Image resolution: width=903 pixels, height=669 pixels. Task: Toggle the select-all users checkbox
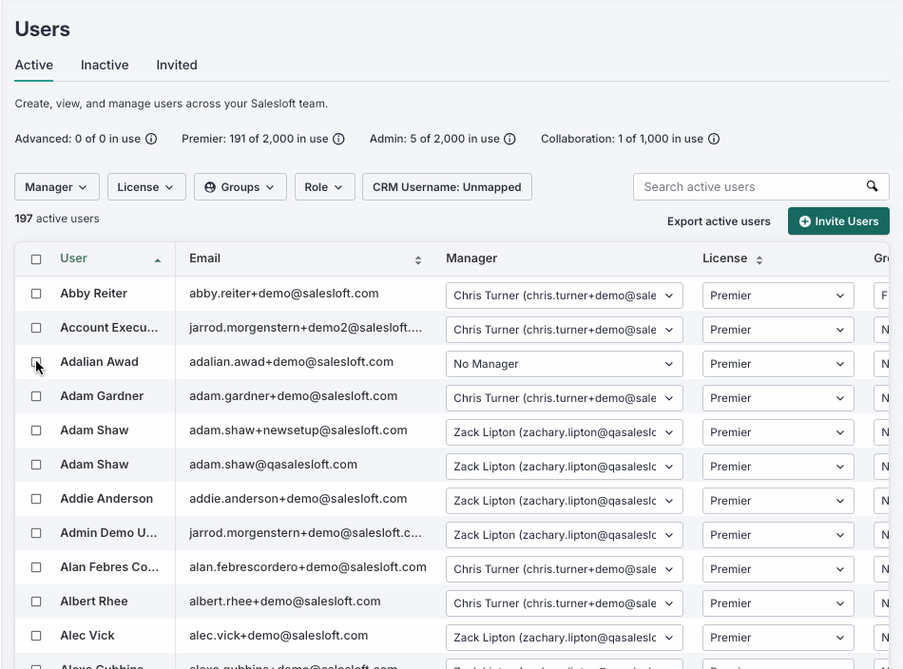(36, 259)
